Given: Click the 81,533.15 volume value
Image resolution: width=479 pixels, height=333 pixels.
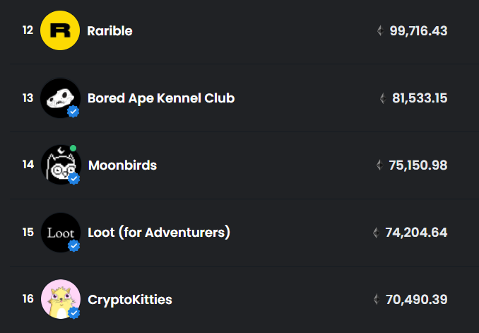Looking at the screenshot, I should pyautogui.click(x=420, y=98).
